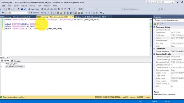Click the Parse checkmark icon
This screenshot has width=184, height=103.
[51, 13]
